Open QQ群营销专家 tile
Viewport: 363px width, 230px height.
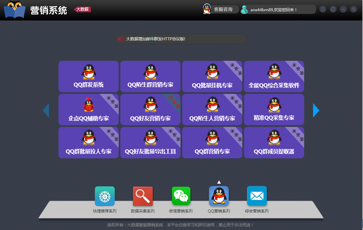(212, 142)
